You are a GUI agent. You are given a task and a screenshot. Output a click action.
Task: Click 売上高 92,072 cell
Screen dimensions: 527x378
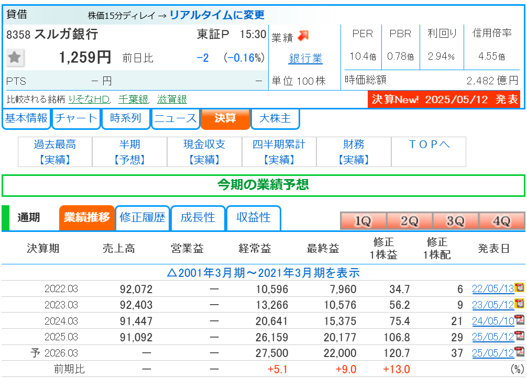[136, 289]
